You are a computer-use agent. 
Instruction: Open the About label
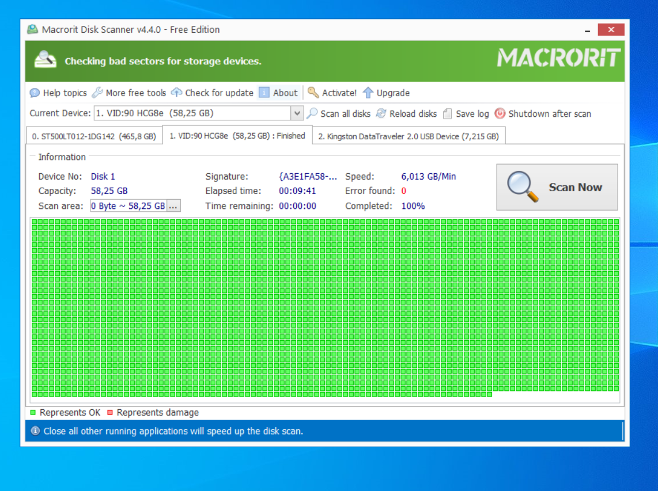[x=285, y=93]
